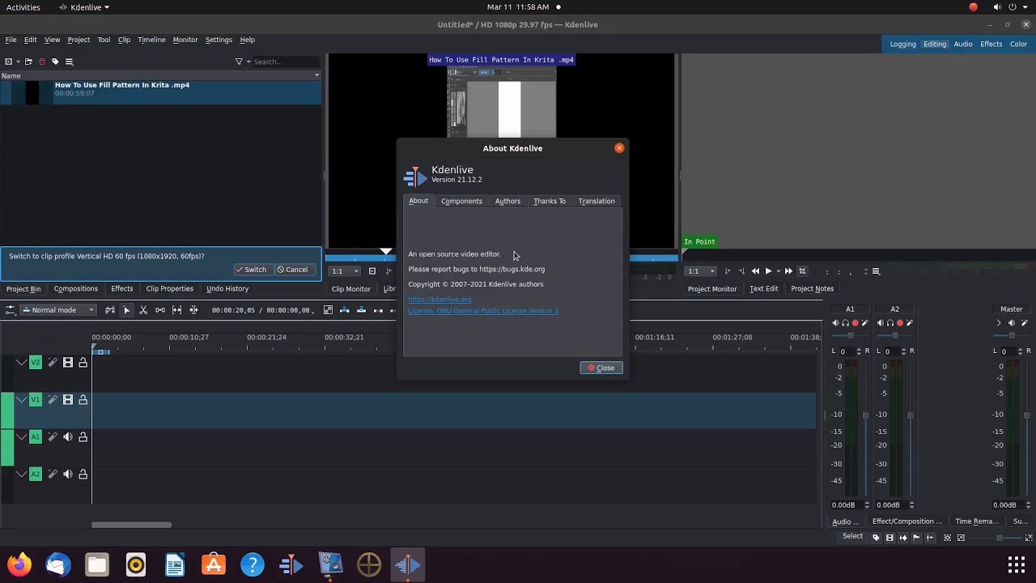Open the Files icon in the Ubuntu dock
Viewport: 1036px width, 583px height.
(97, 564)
